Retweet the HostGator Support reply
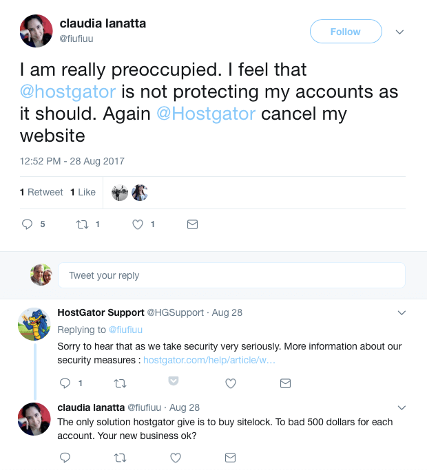This screenshot has width=427, height=470. coord(120,383)
